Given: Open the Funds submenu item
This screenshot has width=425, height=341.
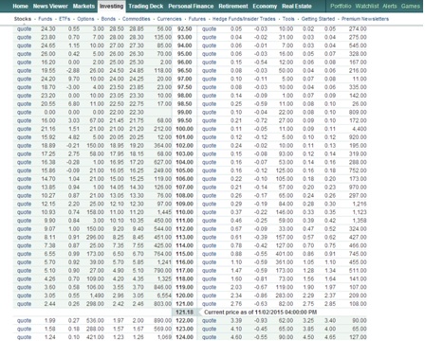Looking at the screenshot, I should (45, 19).
